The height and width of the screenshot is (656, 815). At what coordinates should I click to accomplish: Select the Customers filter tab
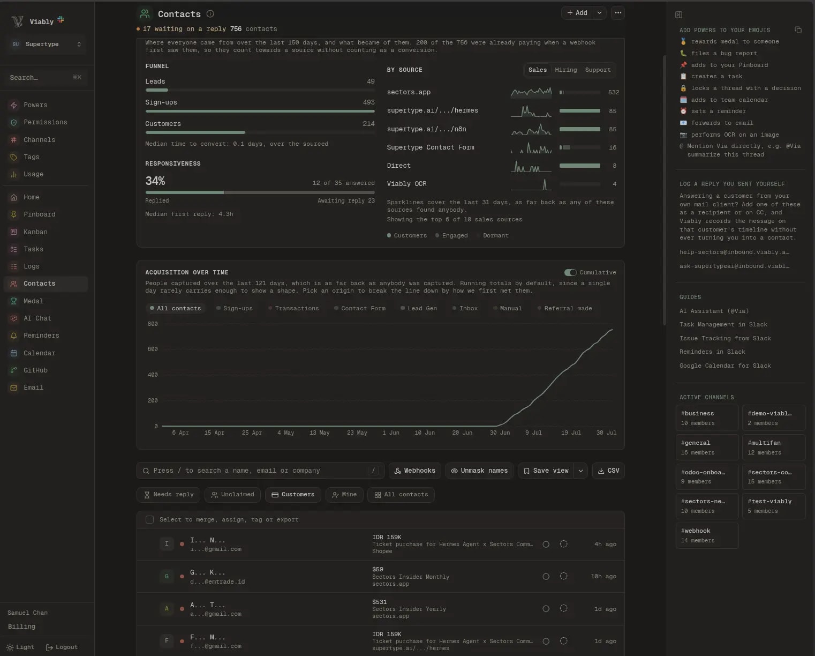293,495
